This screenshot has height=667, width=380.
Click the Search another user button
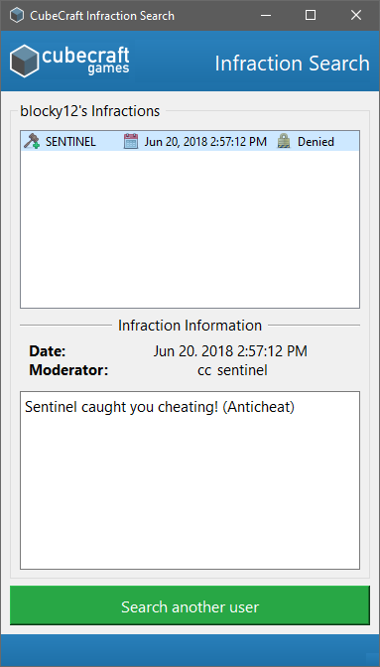pyautogui.click(x=190, y=606)
